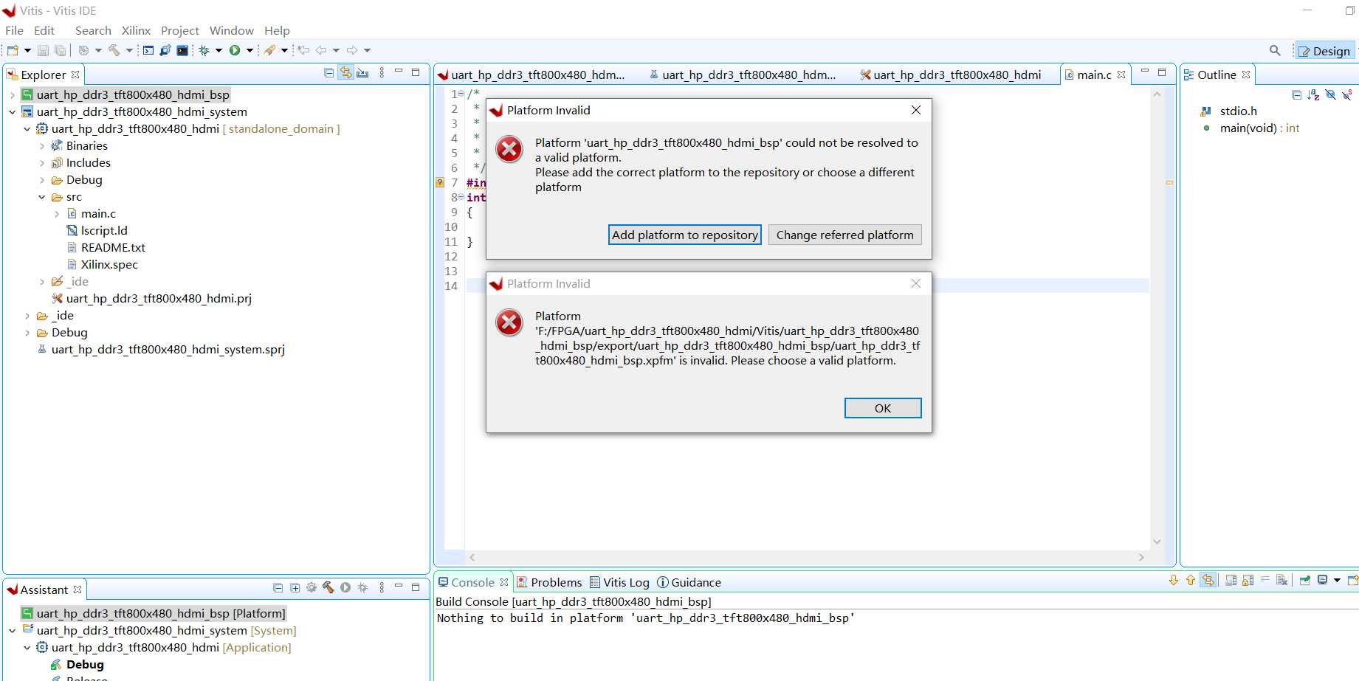Screen dimensions: 1359x681
Task: Switch to Design perspective button
Action: click(x=1325, y=51)
